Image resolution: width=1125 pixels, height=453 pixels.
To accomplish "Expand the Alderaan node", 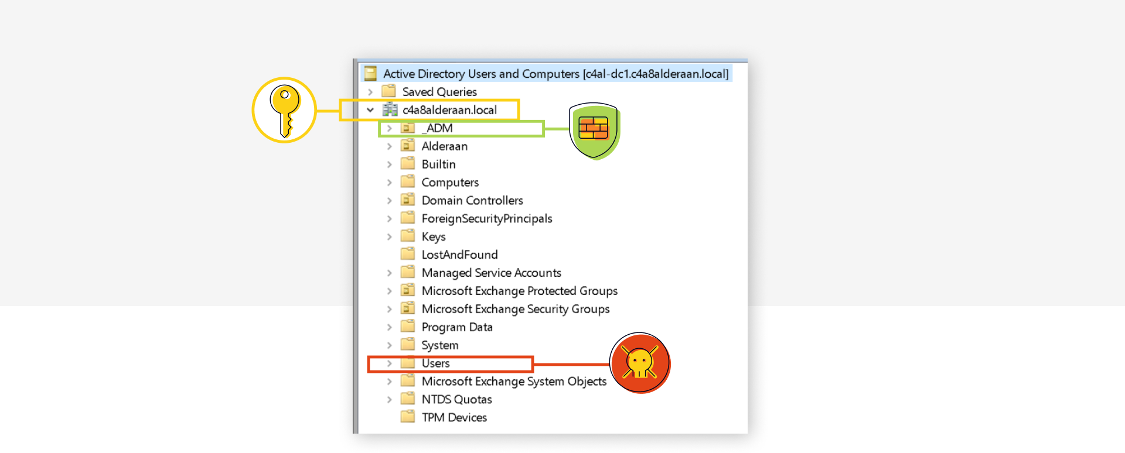I will pos(390,146).
